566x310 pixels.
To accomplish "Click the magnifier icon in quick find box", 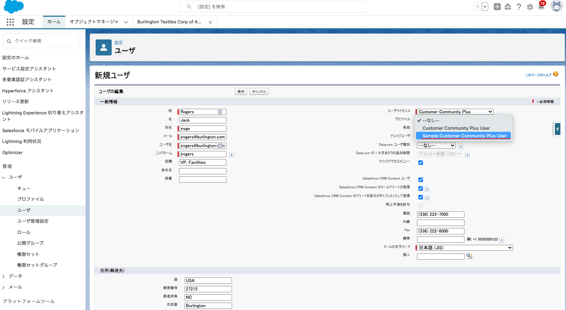I will (9, 41).
